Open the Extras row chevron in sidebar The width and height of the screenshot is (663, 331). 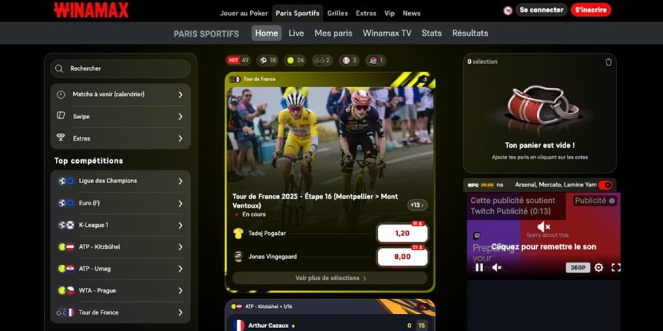180,138
